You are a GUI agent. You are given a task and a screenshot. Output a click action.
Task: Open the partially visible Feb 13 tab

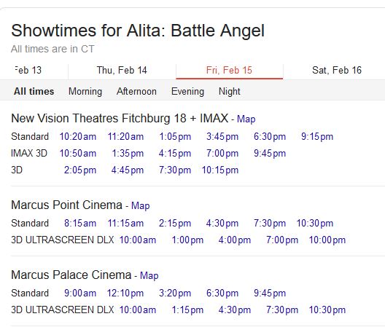28,71
